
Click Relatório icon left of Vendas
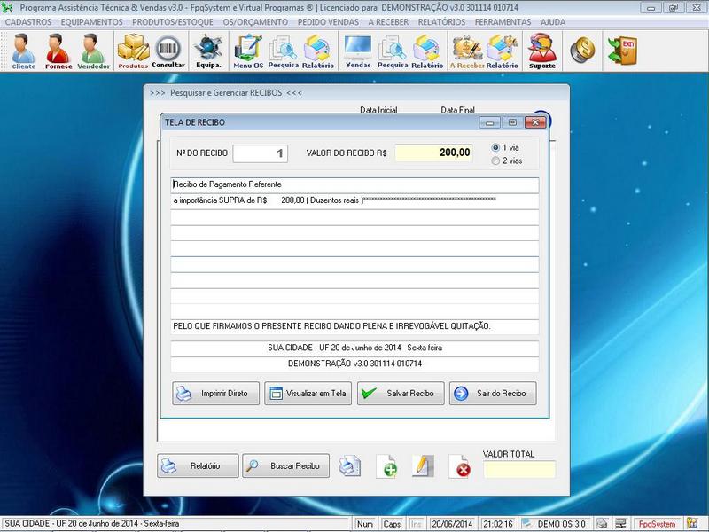(x=318, y=51)
